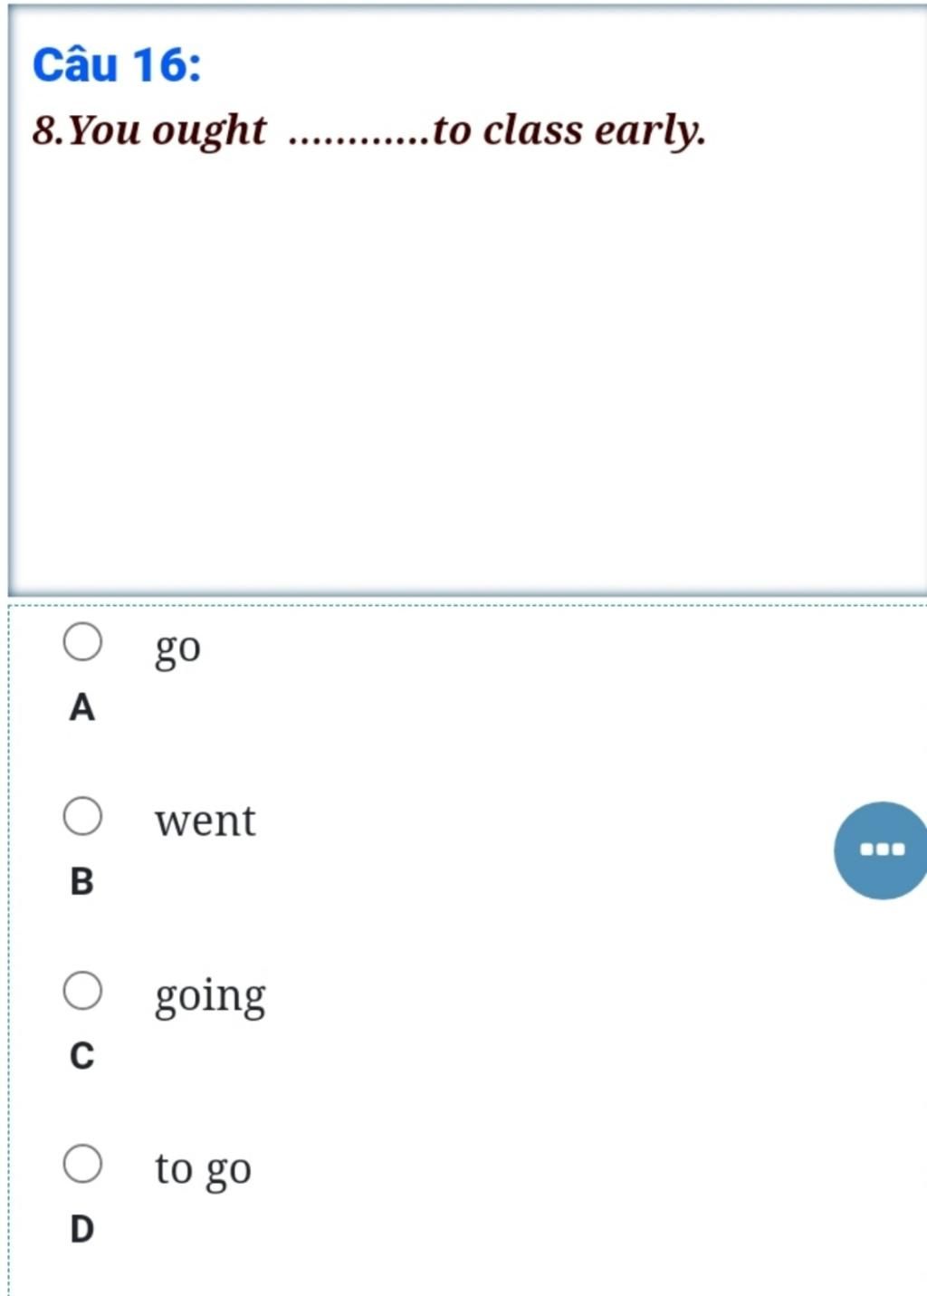Click the question number '8.' prefix
The image size is (927, 1296).
click(x=50, y=131)
